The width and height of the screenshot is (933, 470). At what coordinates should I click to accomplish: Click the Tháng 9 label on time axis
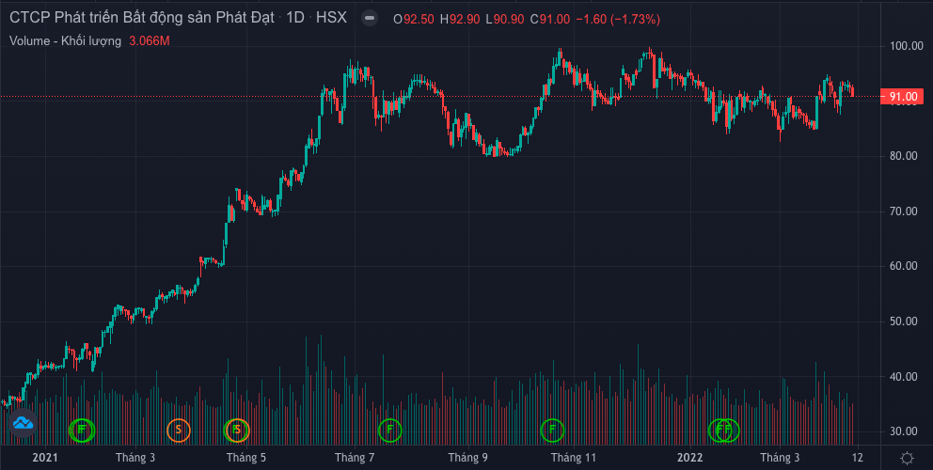(467, 458)
